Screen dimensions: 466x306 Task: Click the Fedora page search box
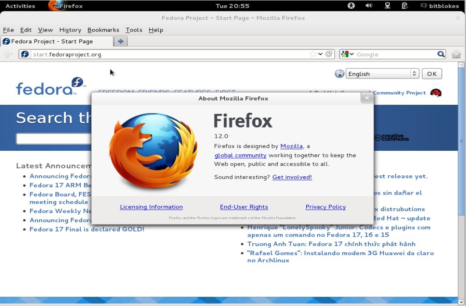click(x=54, y=139)
